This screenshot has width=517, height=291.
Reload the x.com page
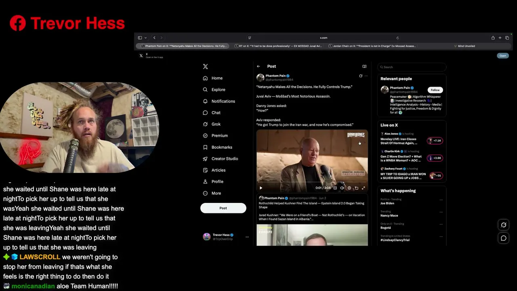(397, 38)
